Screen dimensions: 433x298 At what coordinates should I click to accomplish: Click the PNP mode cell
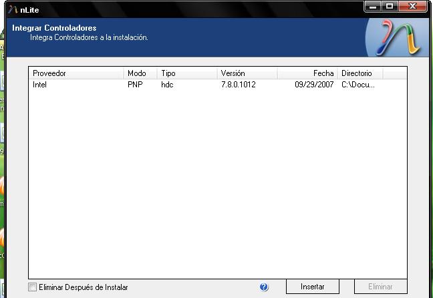(x=135, y=85)
